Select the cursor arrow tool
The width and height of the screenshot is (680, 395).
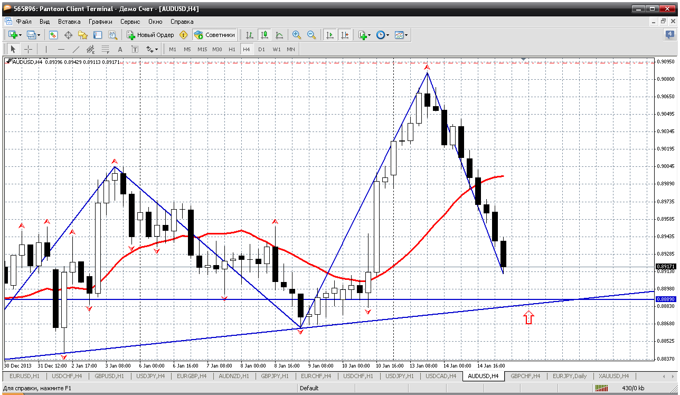tap(13, 49)
